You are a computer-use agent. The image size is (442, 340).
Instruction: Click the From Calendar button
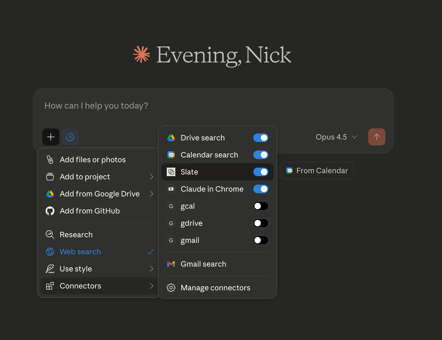[x=317, y=170]
